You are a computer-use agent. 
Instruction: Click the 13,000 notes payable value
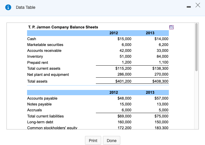point(163,104)
